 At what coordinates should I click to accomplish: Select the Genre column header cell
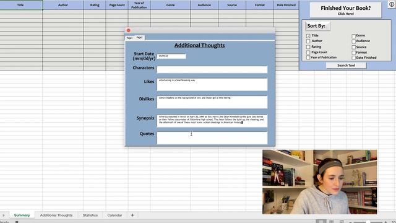tap(171, 5)
